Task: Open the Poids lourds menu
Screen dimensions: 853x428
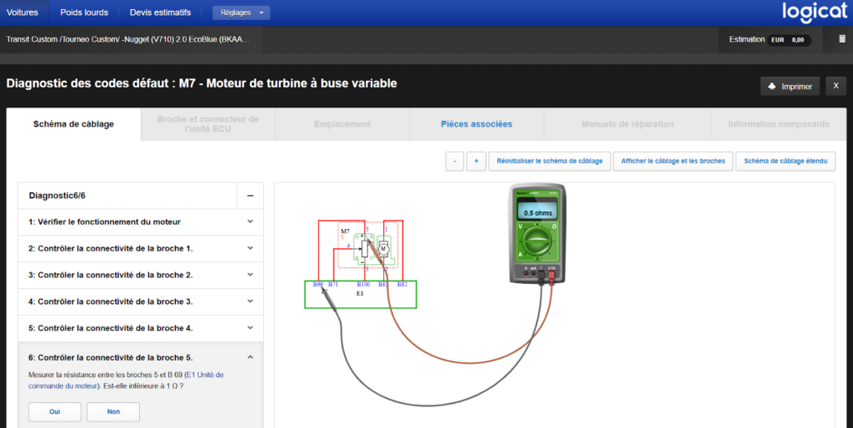Action: point(84,12)
